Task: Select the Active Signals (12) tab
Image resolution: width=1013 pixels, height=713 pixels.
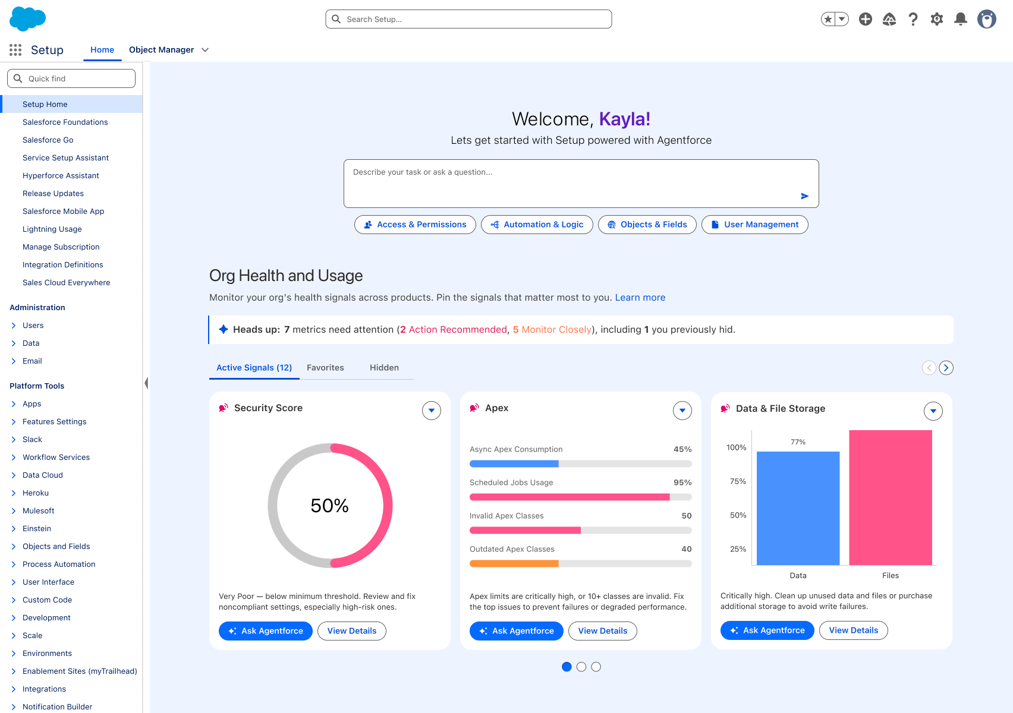Action: pos(254,368)
